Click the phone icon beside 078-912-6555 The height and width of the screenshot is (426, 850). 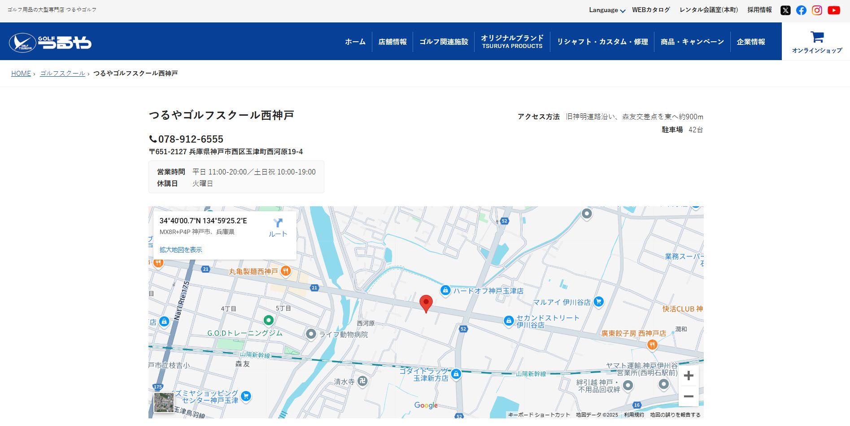point(153,139)
